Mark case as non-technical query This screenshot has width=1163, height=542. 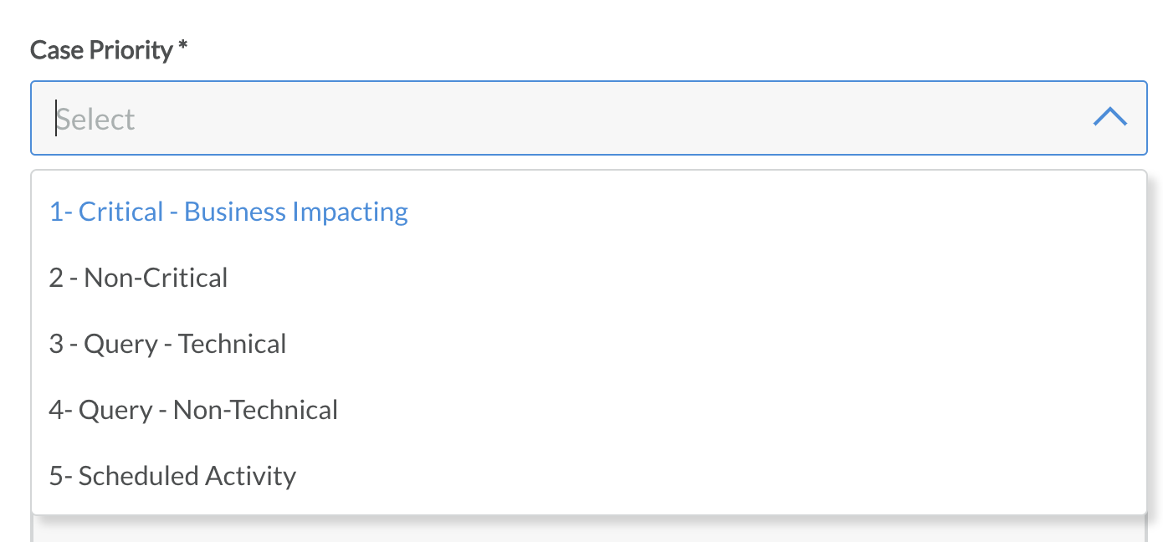pyautogui.click(x=193, y=410)
